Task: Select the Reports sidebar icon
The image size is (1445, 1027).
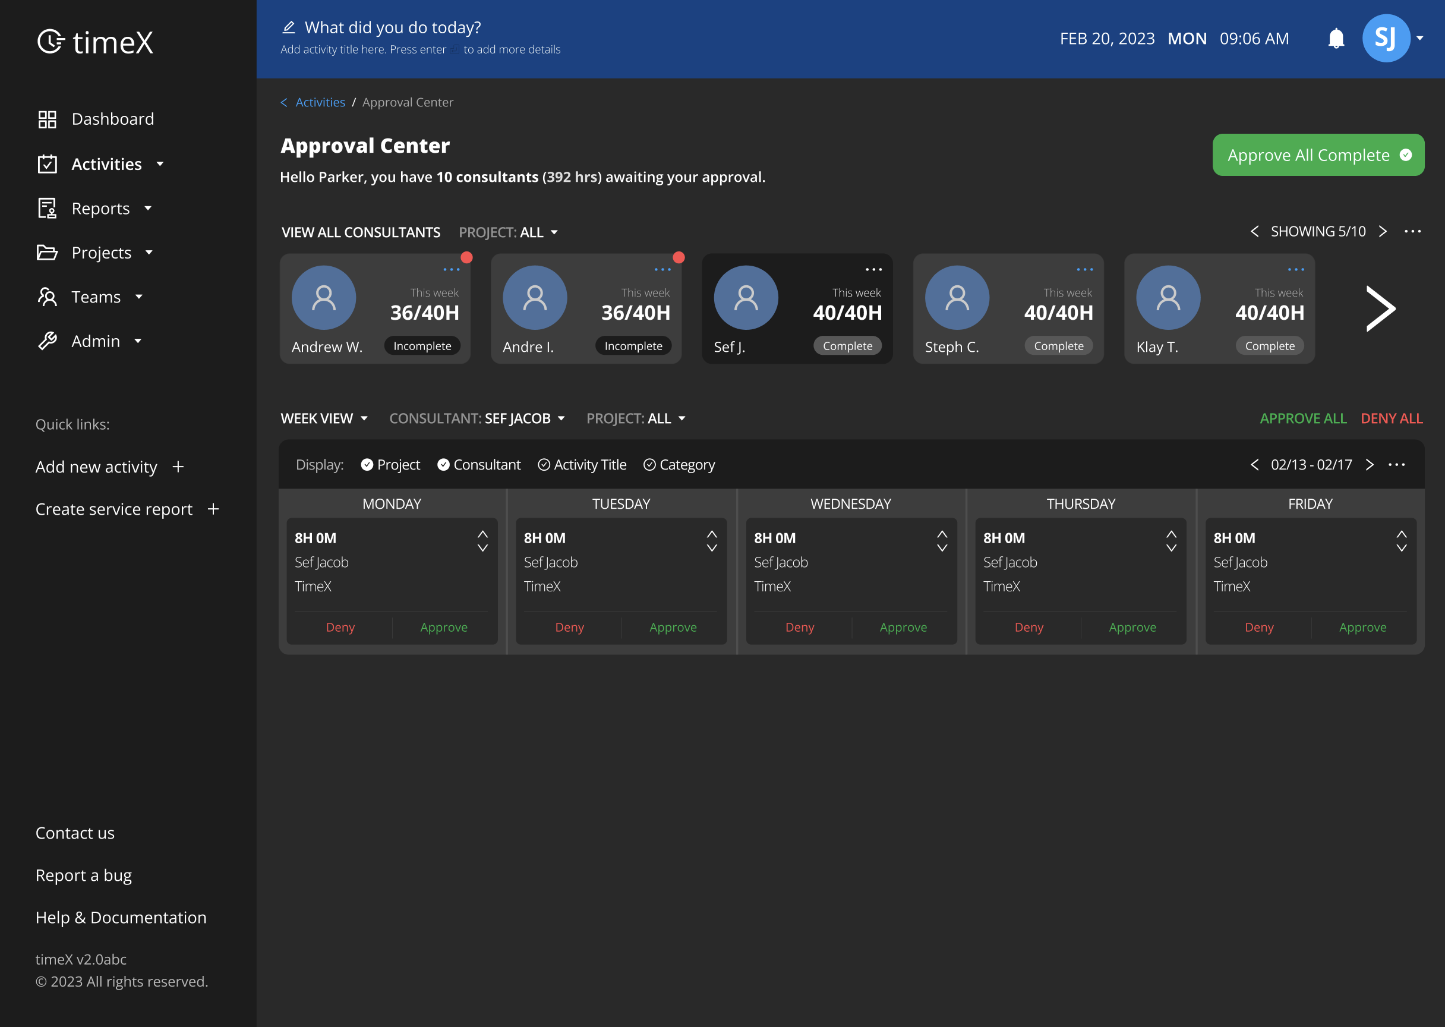Action: 47,208
